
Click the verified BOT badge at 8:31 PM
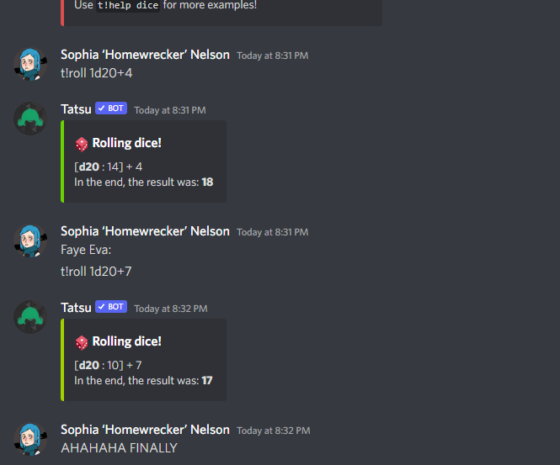[111, 108]
